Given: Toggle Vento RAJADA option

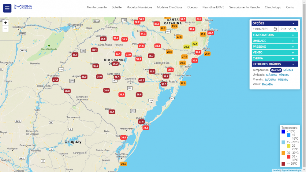Looking at the screenshot, I should [267, 84].
